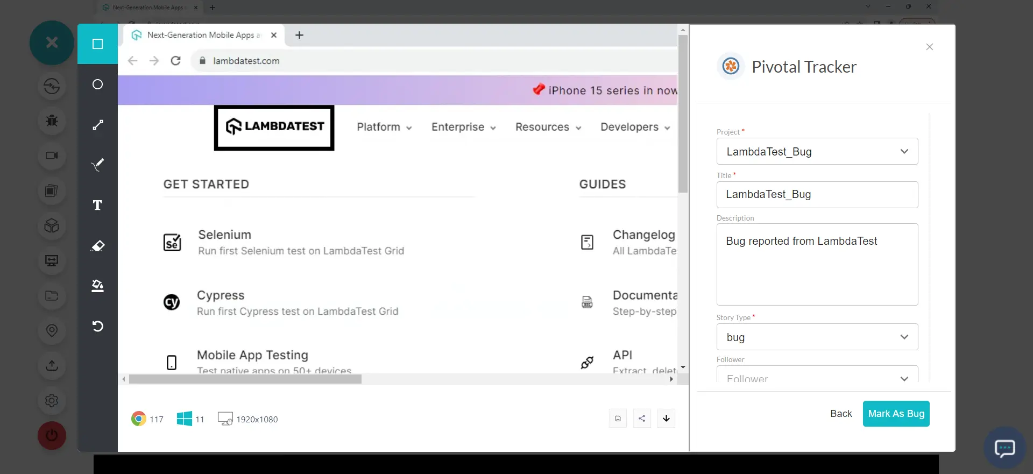The height and width of the screenshot is (474, 1033).
Task: Change resolution via monitor sidebar icon
Action: (52, 260)
